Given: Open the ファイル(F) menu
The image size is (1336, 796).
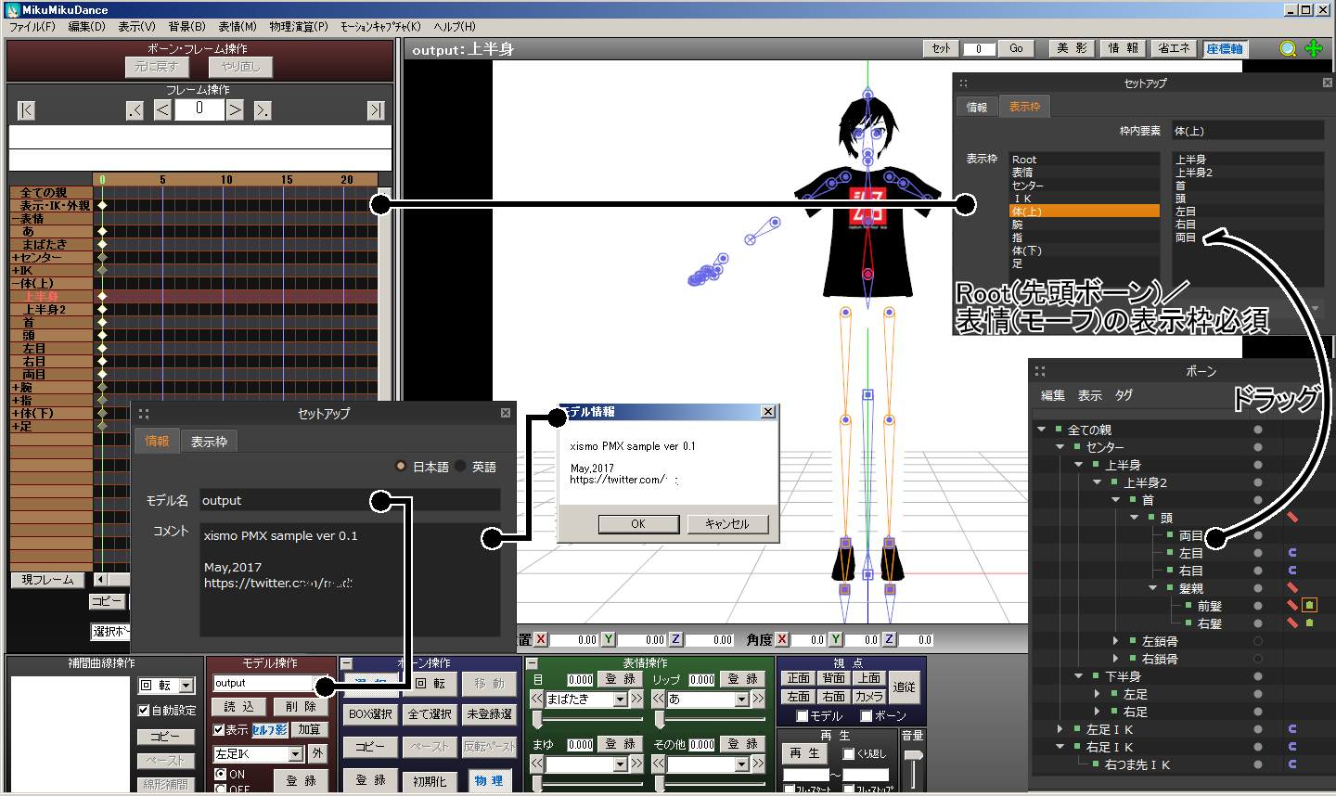Looking at the screenshot, I should (32, 27).
